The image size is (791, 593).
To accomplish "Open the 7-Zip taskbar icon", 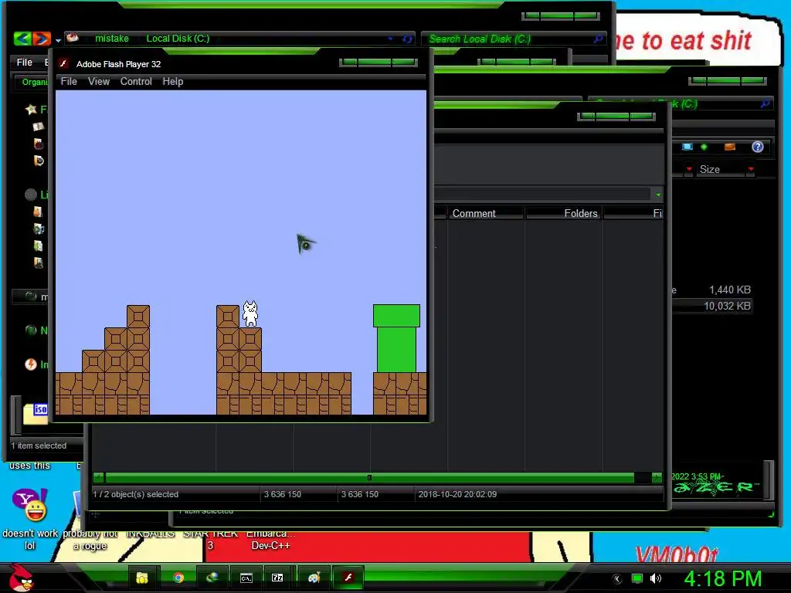I will (277, 578).
